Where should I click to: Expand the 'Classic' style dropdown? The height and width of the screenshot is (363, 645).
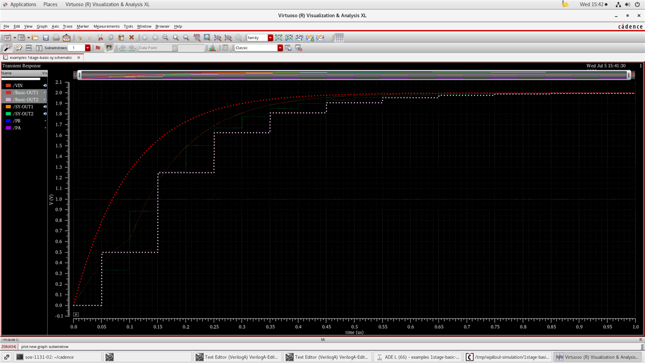pyautogui.click(x=280, y=48)
